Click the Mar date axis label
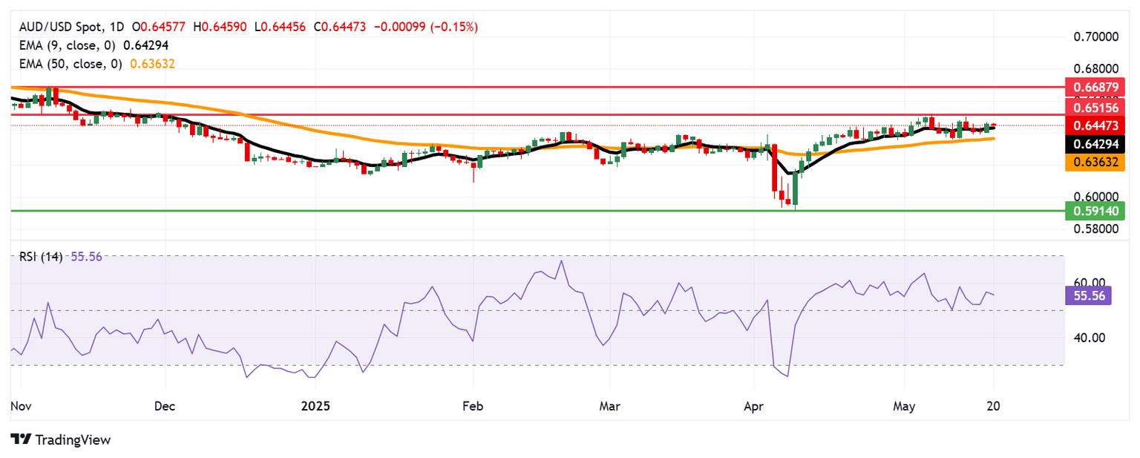Image resolution: width=1140 pixels, height=458 pixels. (609, 407)
